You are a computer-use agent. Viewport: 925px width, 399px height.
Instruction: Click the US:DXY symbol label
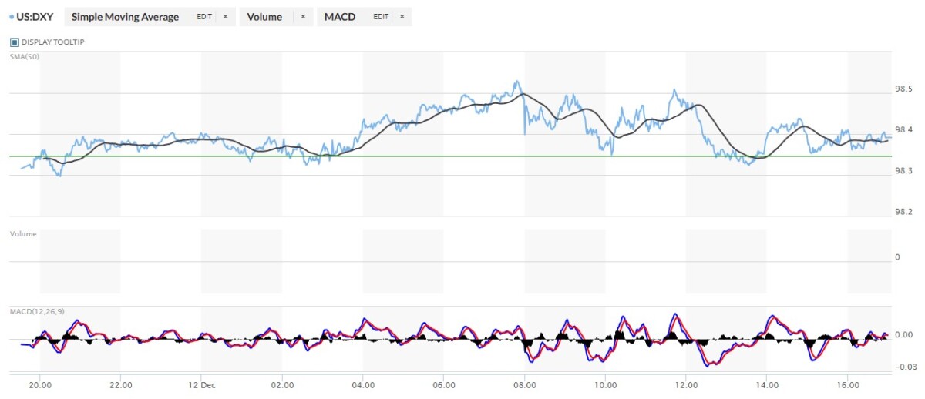36,17
